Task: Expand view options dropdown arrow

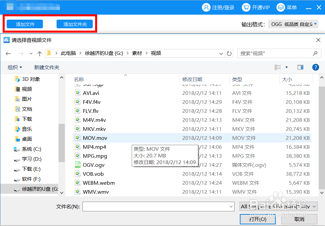Action: [x=286, y=67]
